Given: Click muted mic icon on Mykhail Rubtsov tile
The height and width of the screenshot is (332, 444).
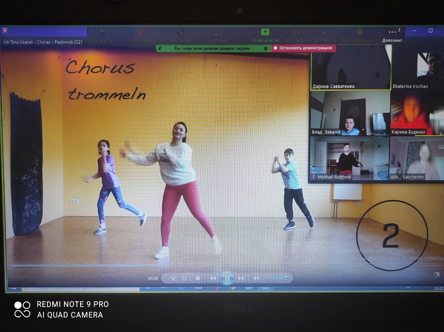Looking at the screenshot, I should [x=314, y=177].
